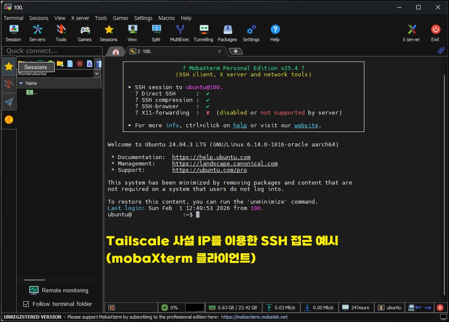Click the new folder icon in file browser
The height and width of the screenshot is (322, 449).
pos(60,64)
